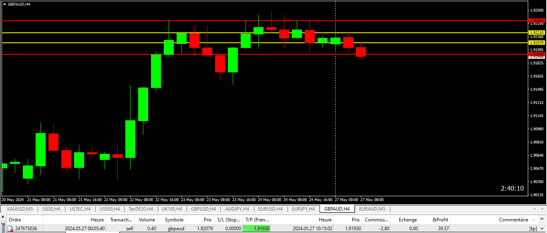
Task: Click the left arrow of chart tabs scroller
Action: (x=535, y=209)
